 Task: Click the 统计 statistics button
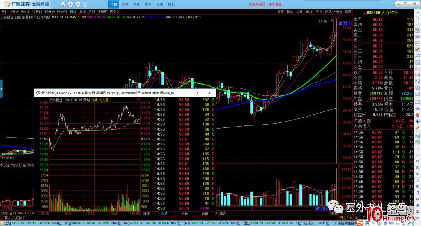299,12
